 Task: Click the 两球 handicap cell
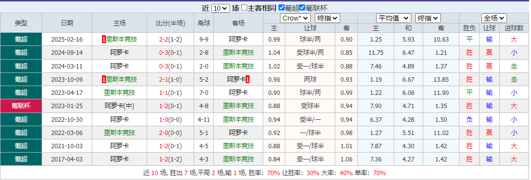pos(310,79)
